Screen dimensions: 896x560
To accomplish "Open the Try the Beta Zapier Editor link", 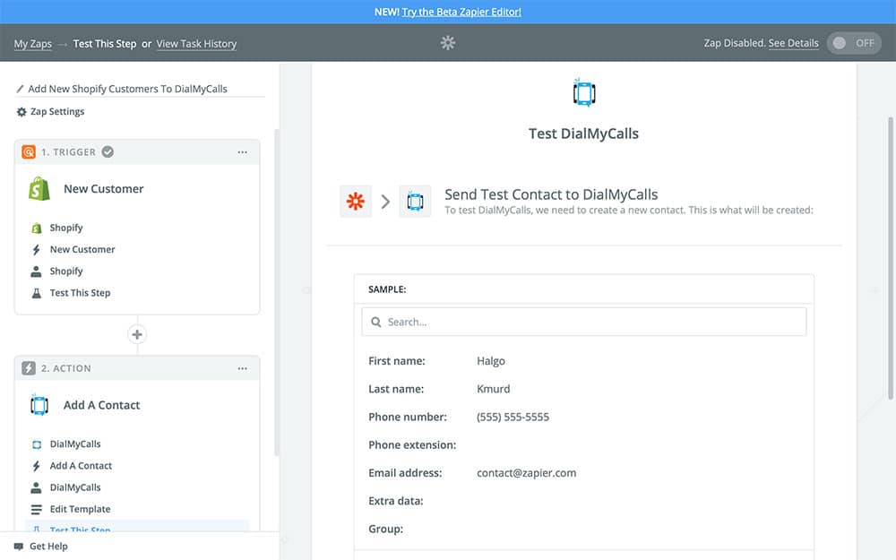I will [x=461, y=12].
